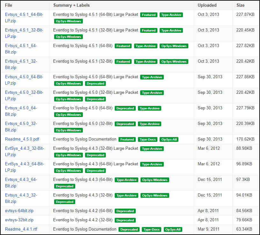The width and height of the screenshot is (260, 235).
Task: Click Type-Archive label on Evtsys_4.5.1_32-Bit.zip row
Action: [x=146, y=62]
